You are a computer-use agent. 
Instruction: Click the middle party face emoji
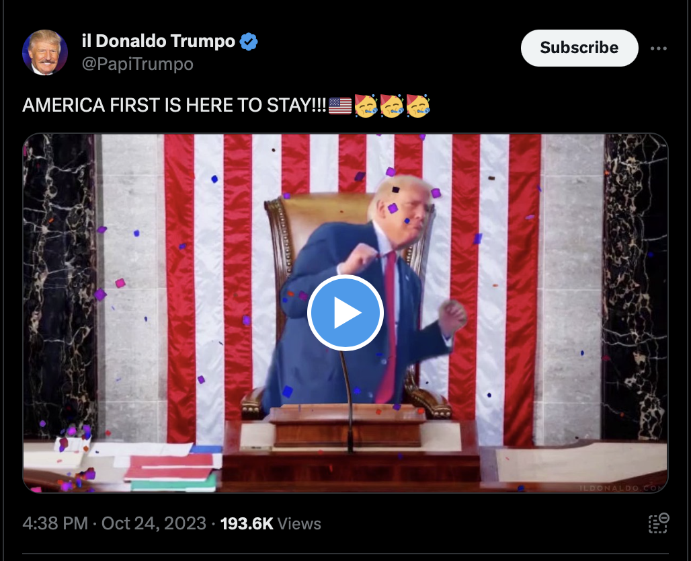[x=392, y=106]
